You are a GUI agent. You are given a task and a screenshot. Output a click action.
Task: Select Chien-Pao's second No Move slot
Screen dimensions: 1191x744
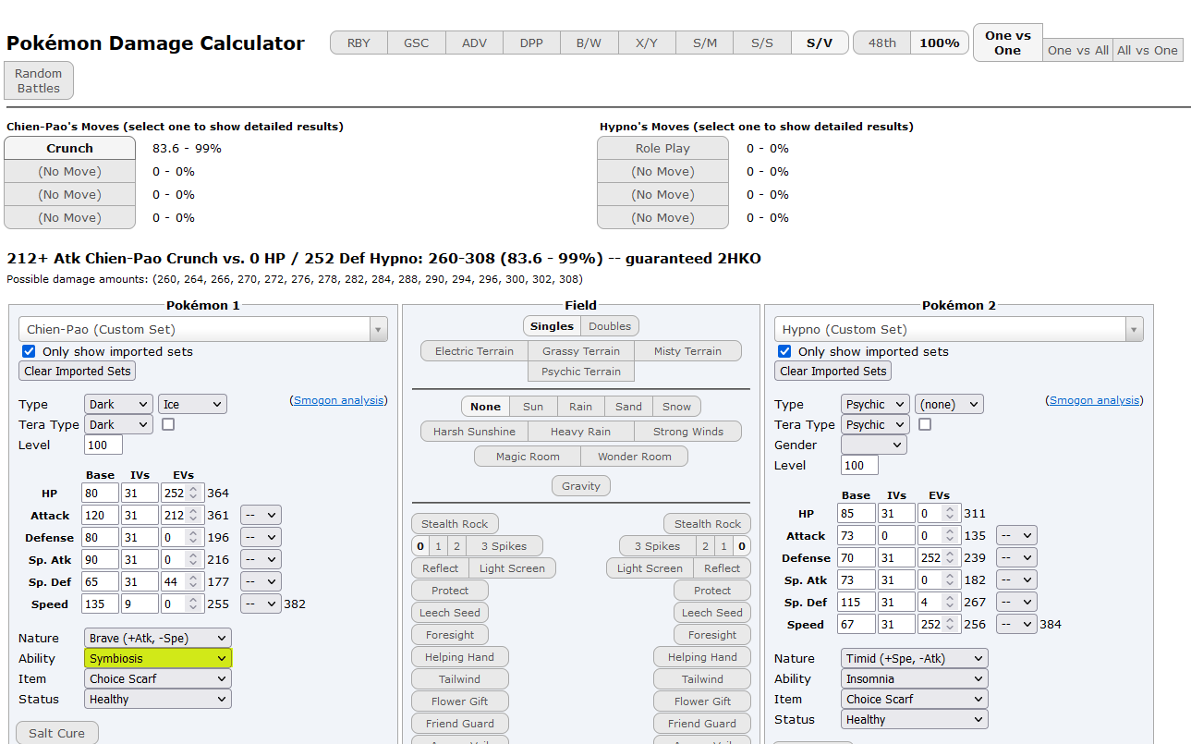click(69, 194)
